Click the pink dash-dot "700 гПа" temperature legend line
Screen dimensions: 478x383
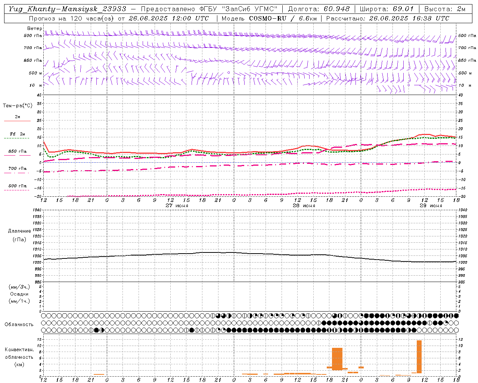(17, 173)
